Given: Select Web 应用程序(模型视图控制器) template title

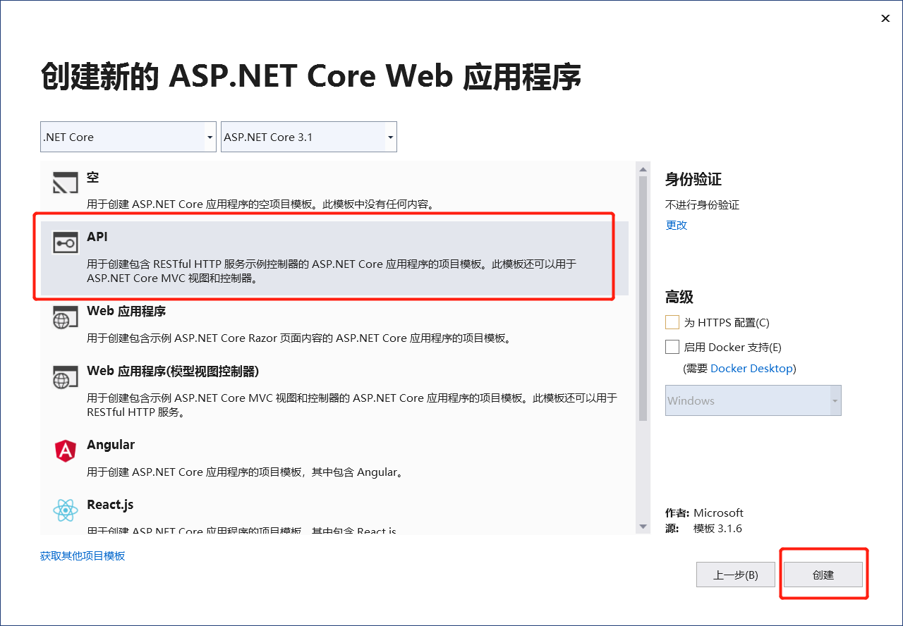Looking at the screenshot, I should 173,371.
